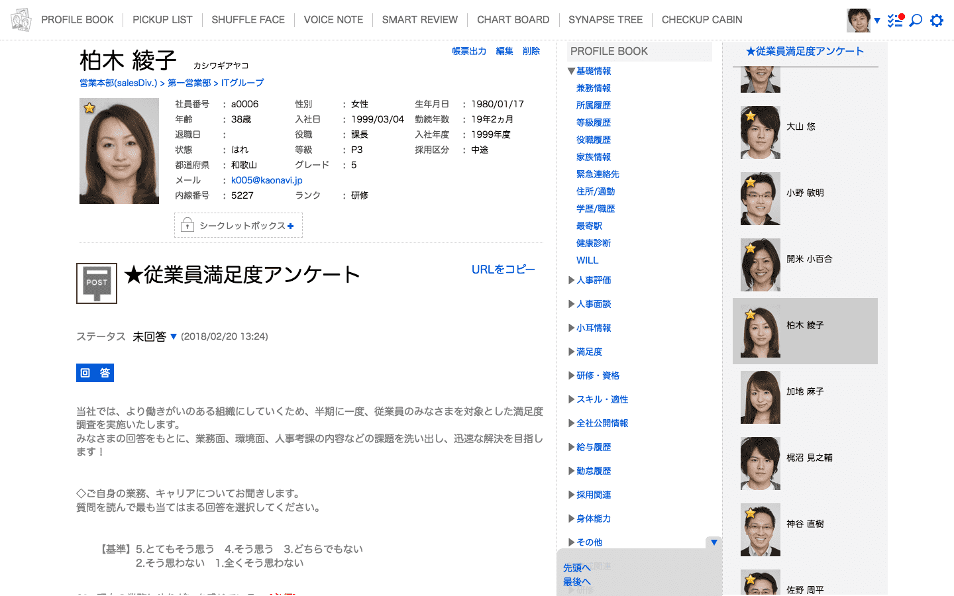Click the logged-in user avatar

pyautogui.click(x=859, y=21)
